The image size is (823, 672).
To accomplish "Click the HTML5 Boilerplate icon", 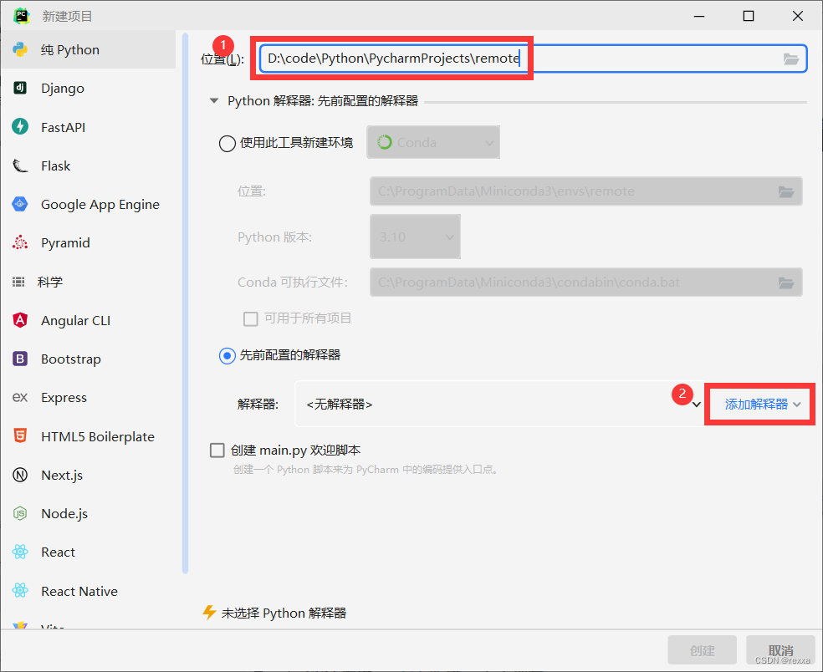I will [x=20, y=436].
